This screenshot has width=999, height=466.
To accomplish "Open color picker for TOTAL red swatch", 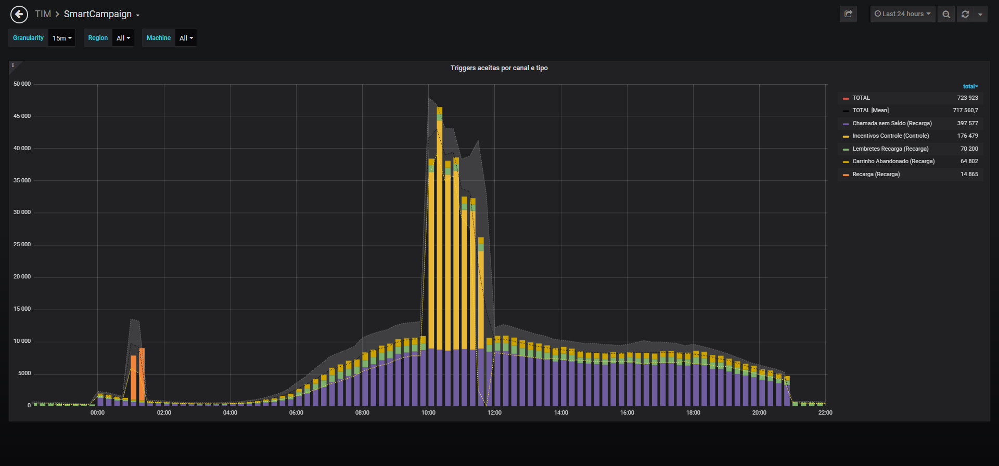I will 846,98.
